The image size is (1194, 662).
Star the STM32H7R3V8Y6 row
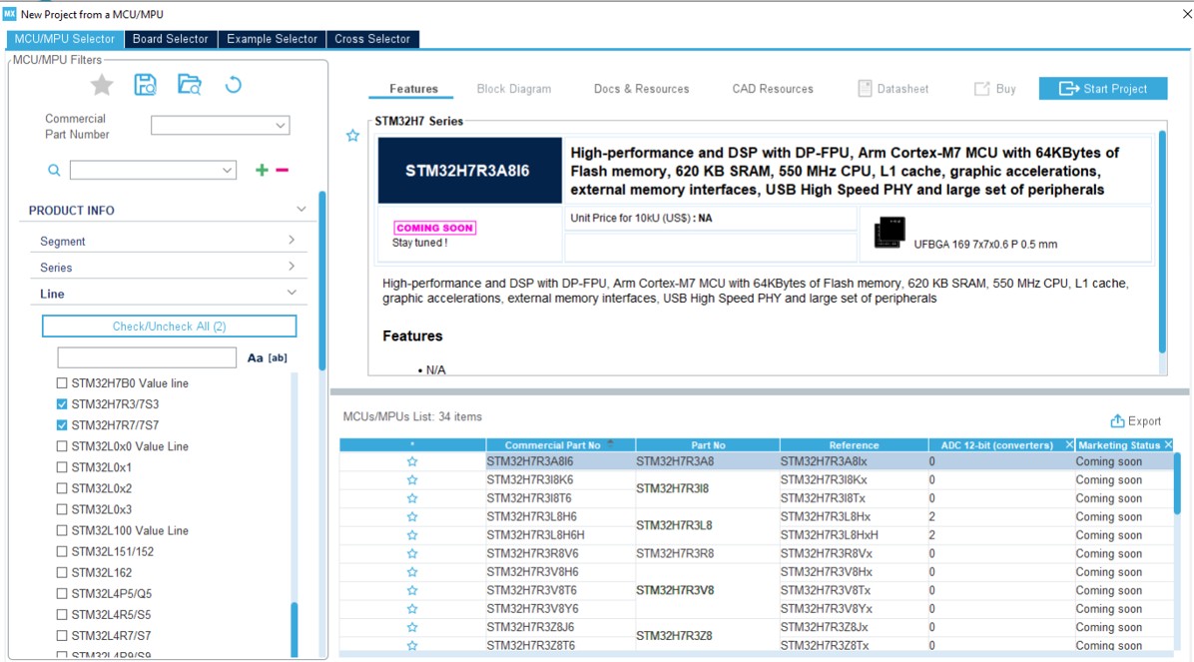click(412, 609)
